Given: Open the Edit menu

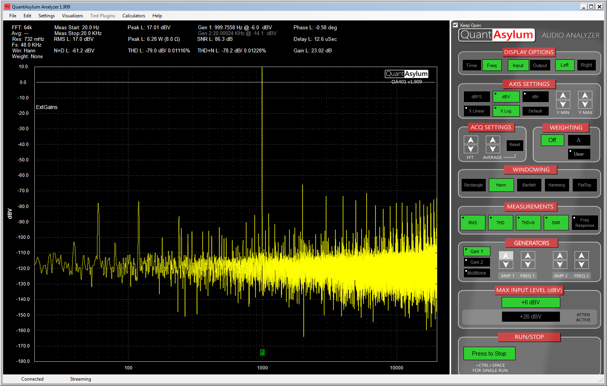Looking at the screenshot, I should click(x=27, y=16).
